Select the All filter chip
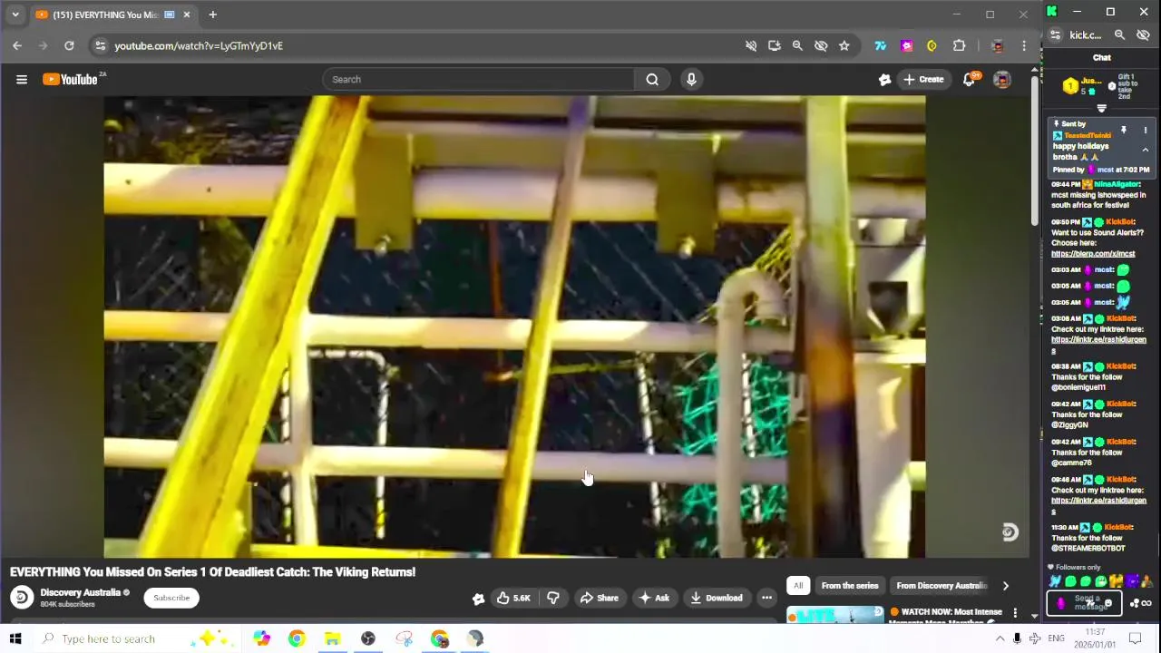Viewport: 1161px width, 653px height. 798,586
